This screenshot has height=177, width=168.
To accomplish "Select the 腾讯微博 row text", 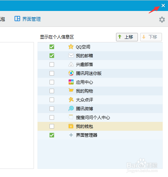I will pos(85,108).
